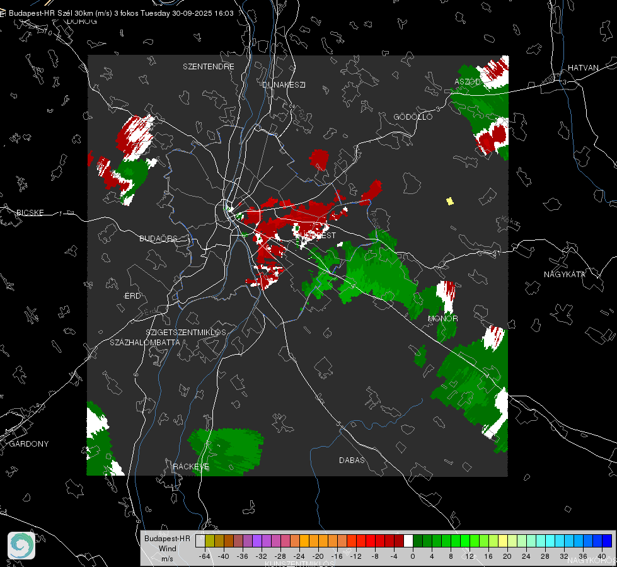The width and height of the screenshot is (617, 567).
Task: Click the DABAS town label
Action: (x=352, y=460)
